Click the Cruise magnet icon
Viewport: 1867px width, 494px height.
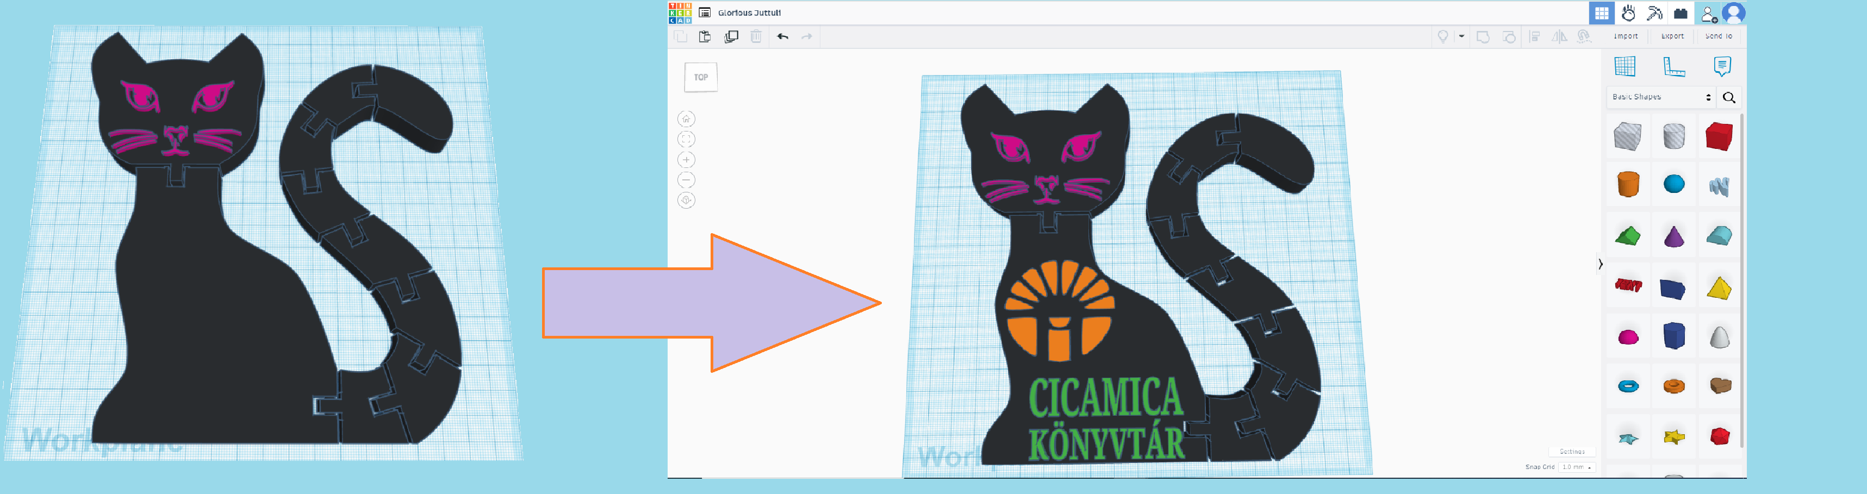pyautogui.click(x=1584, y=36)
